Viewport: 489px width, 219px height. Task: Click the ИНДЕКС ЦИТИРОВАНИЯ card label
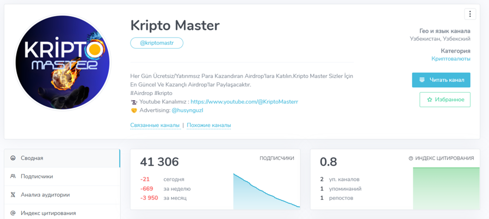[x=445, y=158]
